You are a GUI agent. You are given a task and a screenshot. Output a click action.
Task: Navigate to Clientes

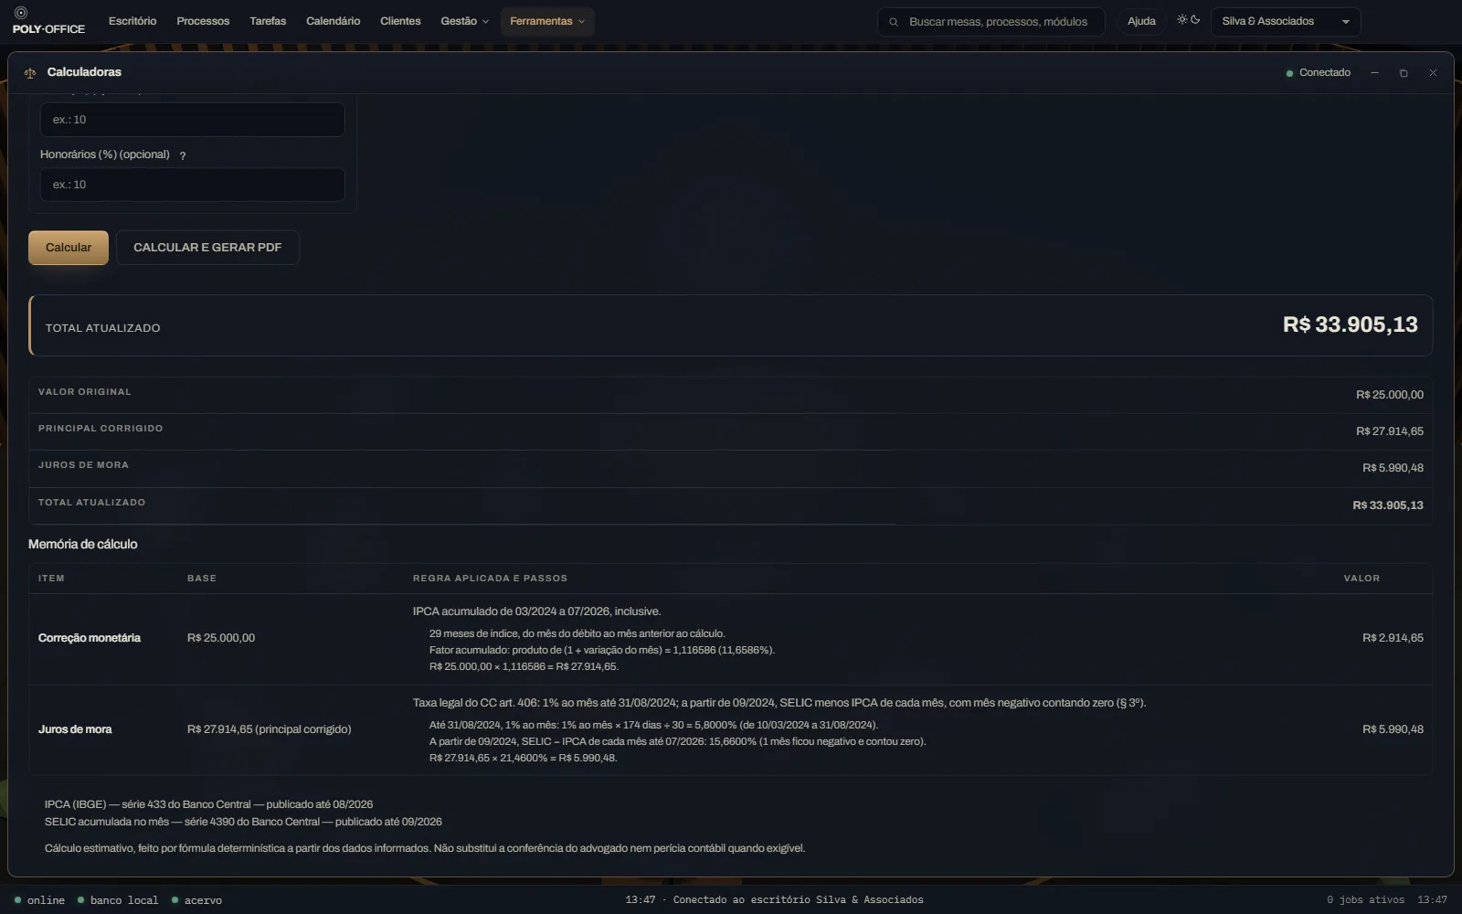click(400, 21)
